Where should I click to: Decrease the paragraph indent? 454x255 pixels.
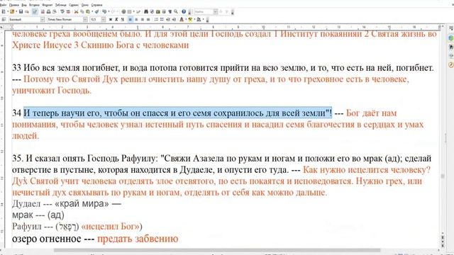tap(168, 19)
